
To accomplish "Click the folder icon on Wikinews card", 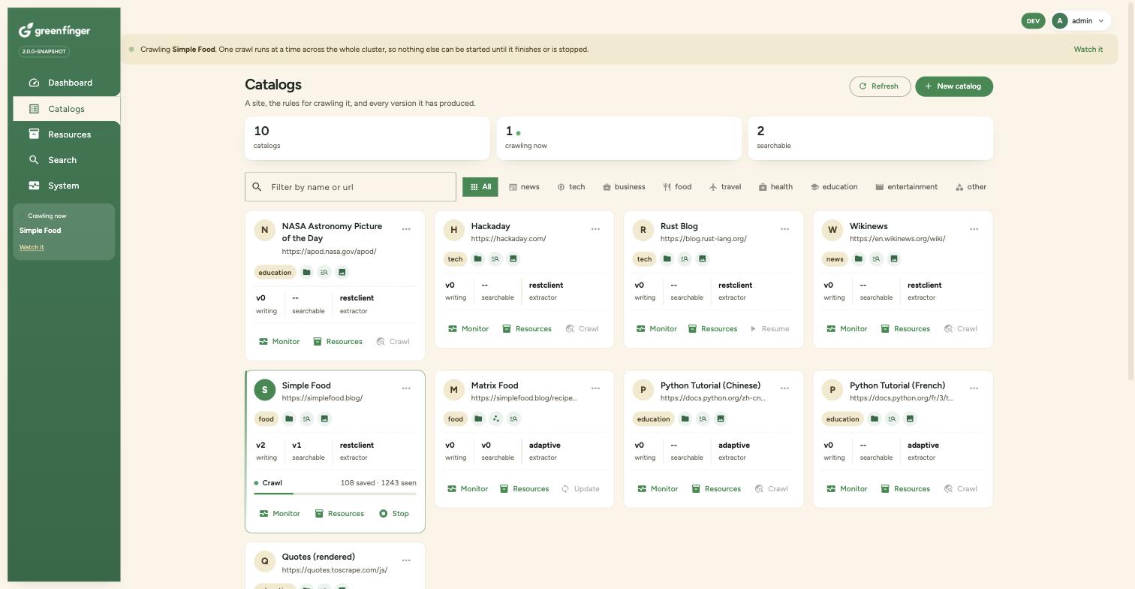I will [x=858, y=259].
